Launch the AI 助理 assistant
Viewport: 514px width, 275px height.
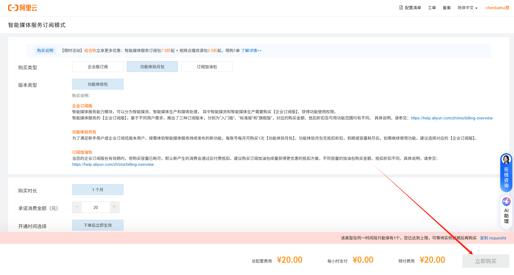pos(506,212)
